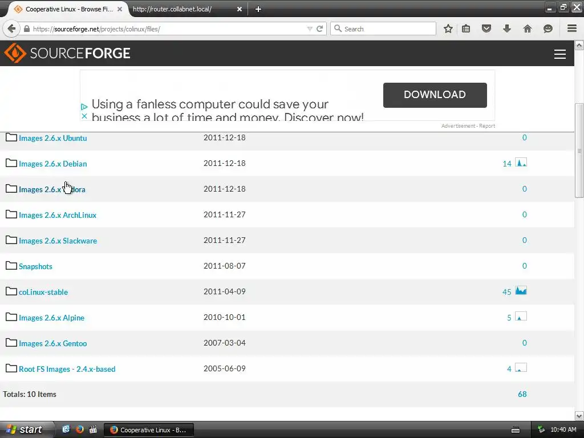The image size is (584, 438).
Task: Open the Images 2.6.x ArchLinux folder link
Action: pos(58,215)
